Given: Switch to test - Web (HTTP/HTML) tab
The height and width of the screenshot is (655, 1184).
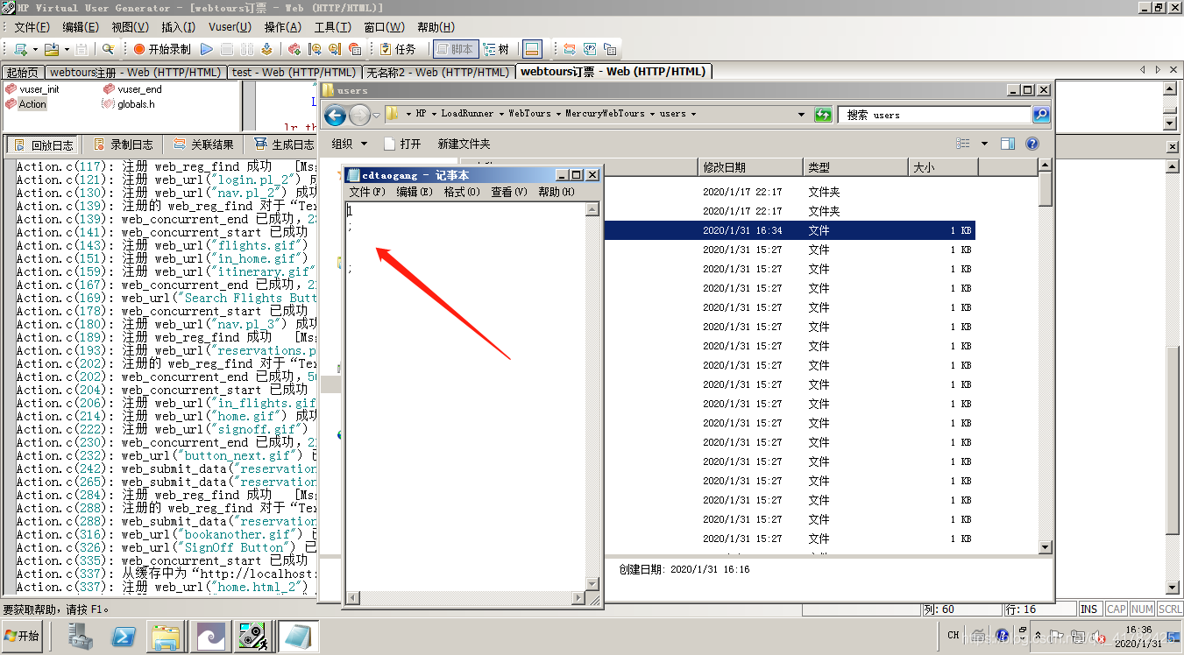Looking at the screenshot, I should point(294,73).
